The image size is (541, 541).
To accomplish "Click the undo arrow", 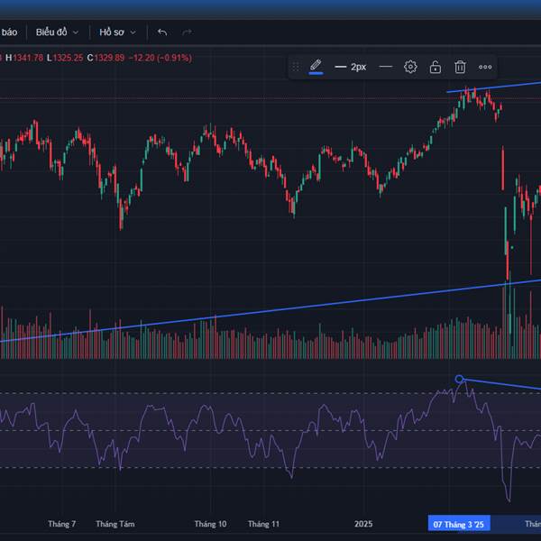I will point(162,32).
